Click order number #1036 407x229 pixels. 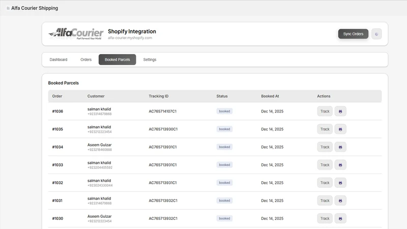tap(57, 111)
